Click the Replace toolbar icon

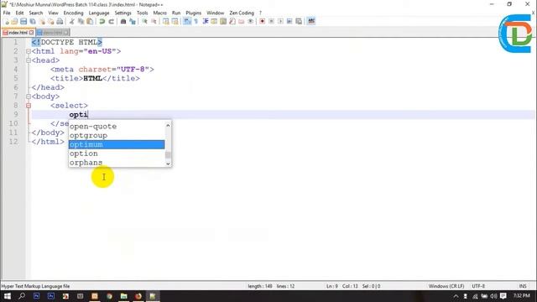pos(133,21)
